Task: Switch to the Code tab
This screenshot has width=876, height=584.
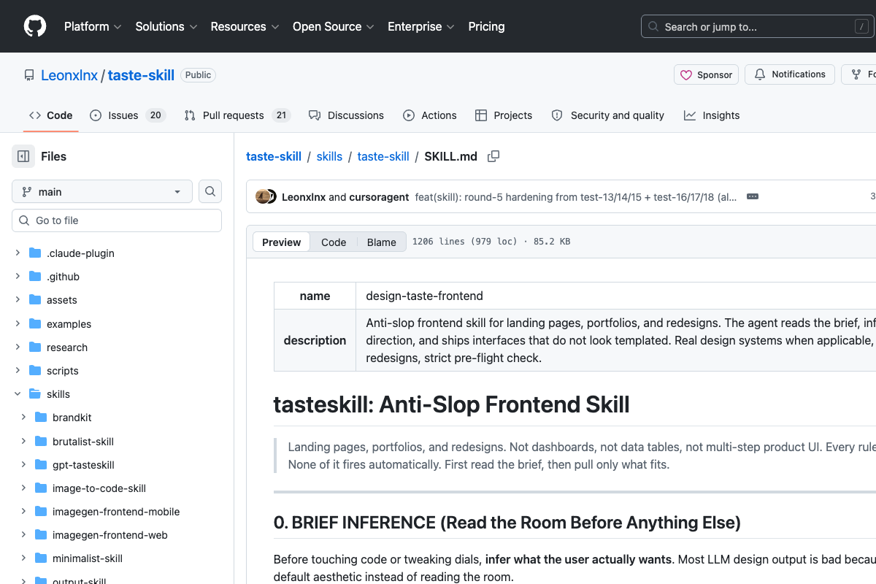Action: [x=51, y=115]
